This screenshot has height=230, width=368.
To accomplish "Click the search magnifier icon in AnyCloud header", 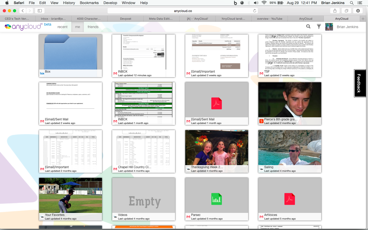I will (308, 26).
